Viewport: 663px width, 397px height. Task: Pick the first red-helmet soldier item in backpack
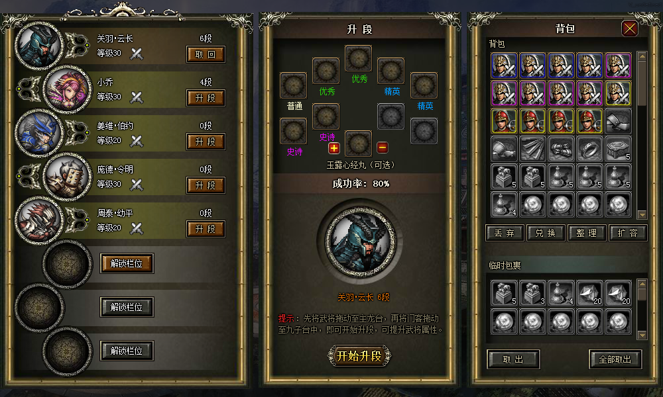(x=504, y=120)
